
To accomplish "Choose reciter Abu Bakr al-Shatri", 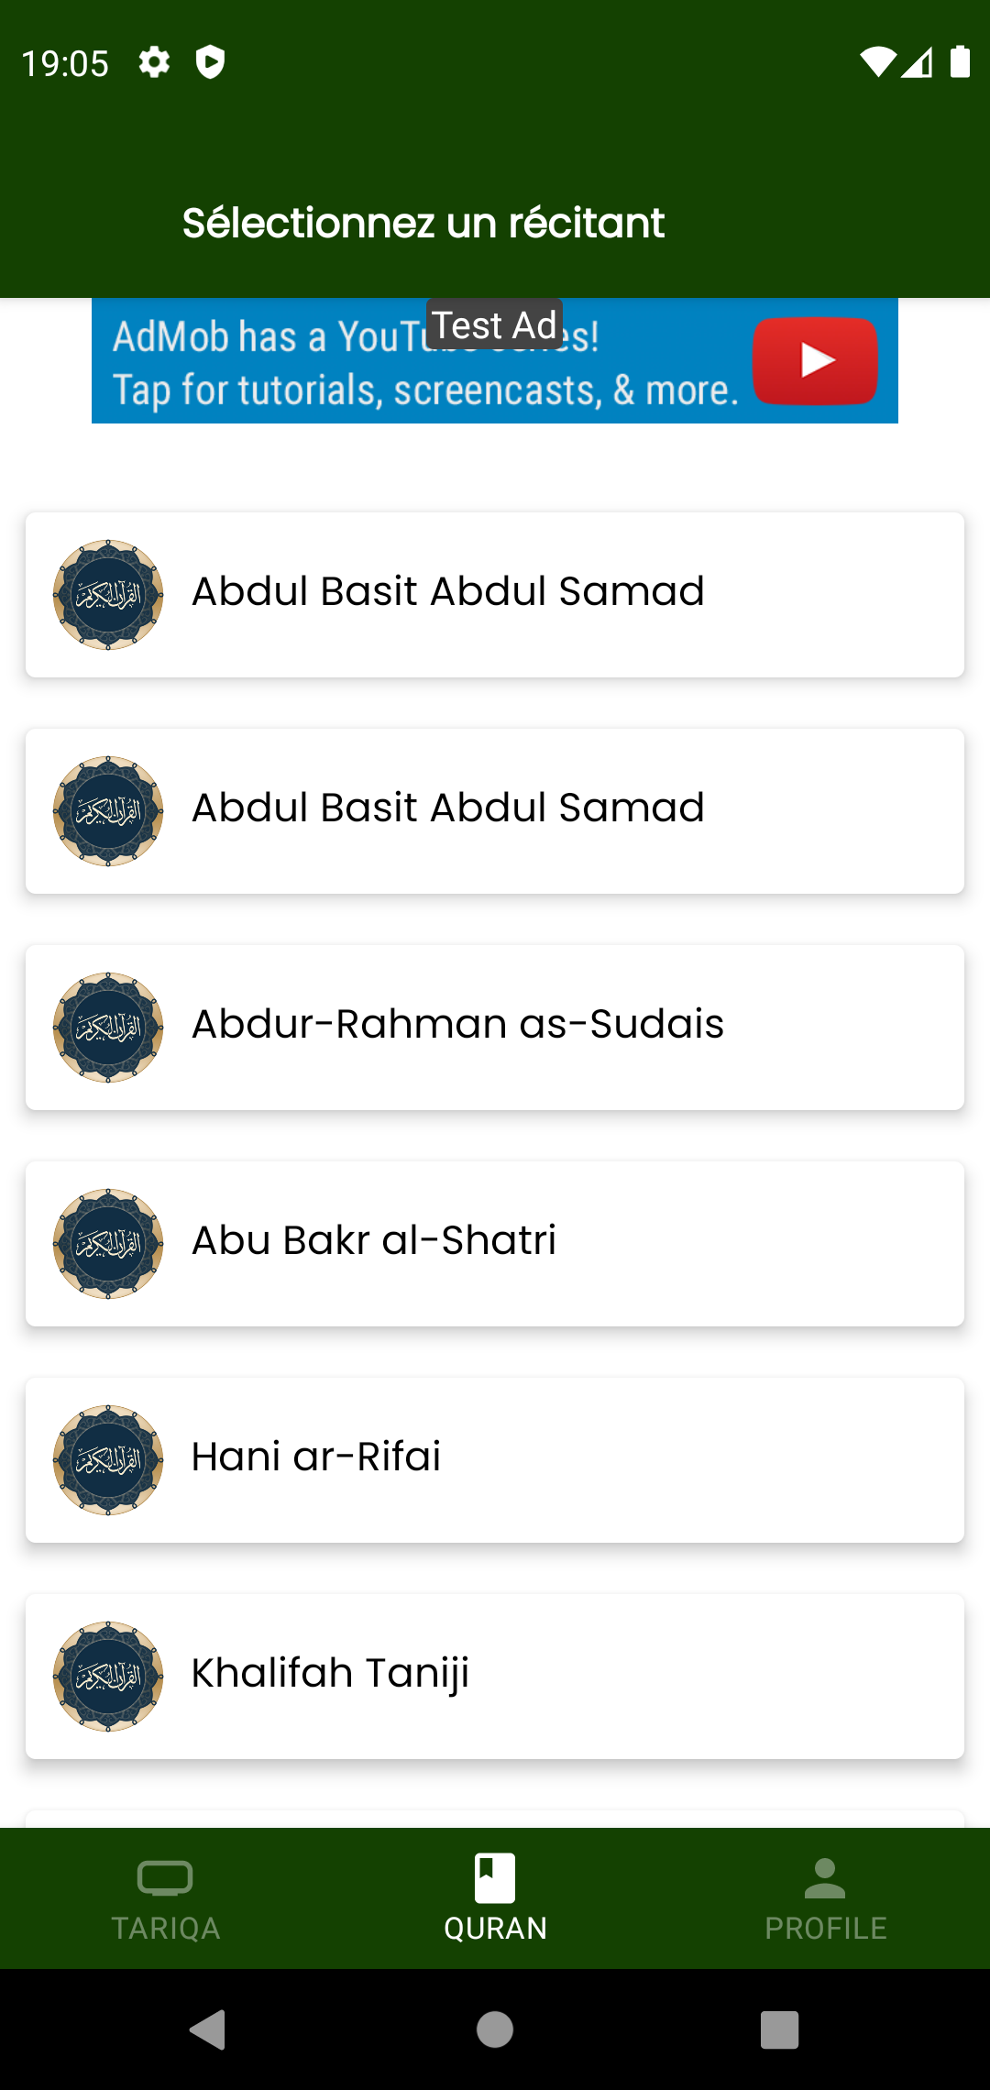I will pyautogui.click(x=495, y=1244).
